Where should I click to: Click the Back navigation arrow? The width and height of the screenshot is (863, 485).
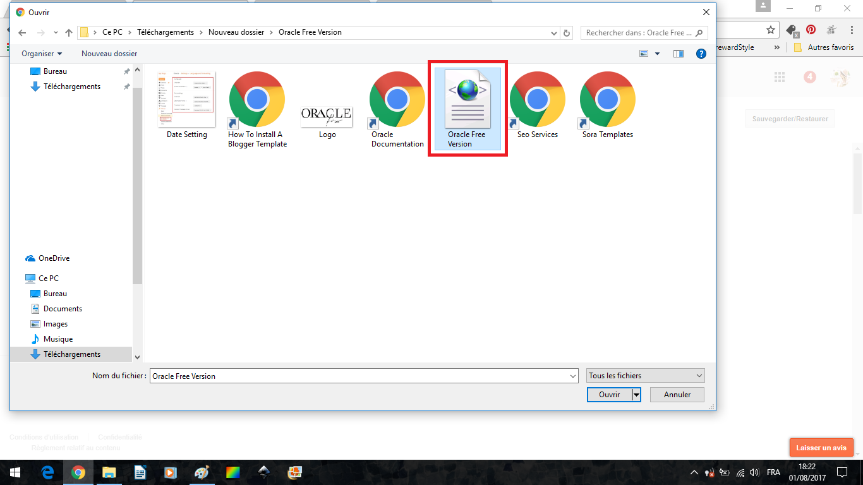pyautogui.click(x=22, y=33)
